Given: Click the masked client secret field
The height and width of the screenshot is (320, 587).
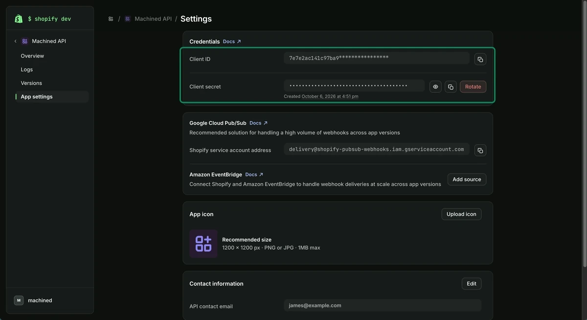Looking at the screenshot, I should click(x=354, y=85).
